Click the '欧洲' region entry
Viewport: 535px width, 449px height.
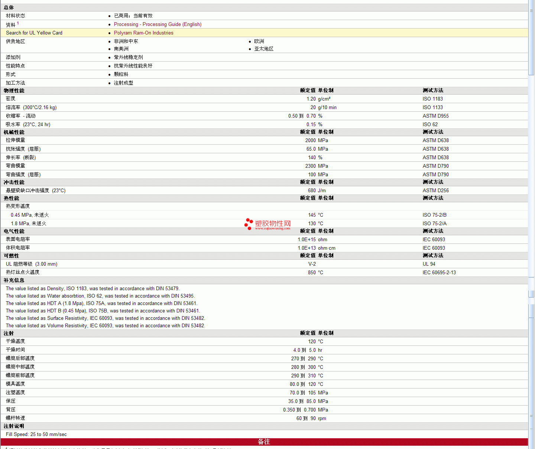259,41
